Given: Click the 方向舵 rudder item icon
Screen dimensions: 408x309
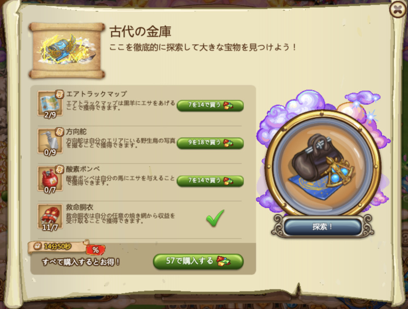Looking at the screenshot, I should tap(50, 141).
